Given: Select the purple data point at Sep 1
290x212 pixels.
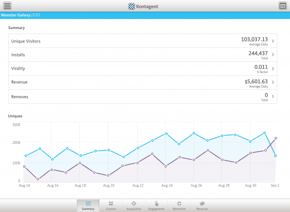Looking at the screenshot, I should click(x=276, y=138).
